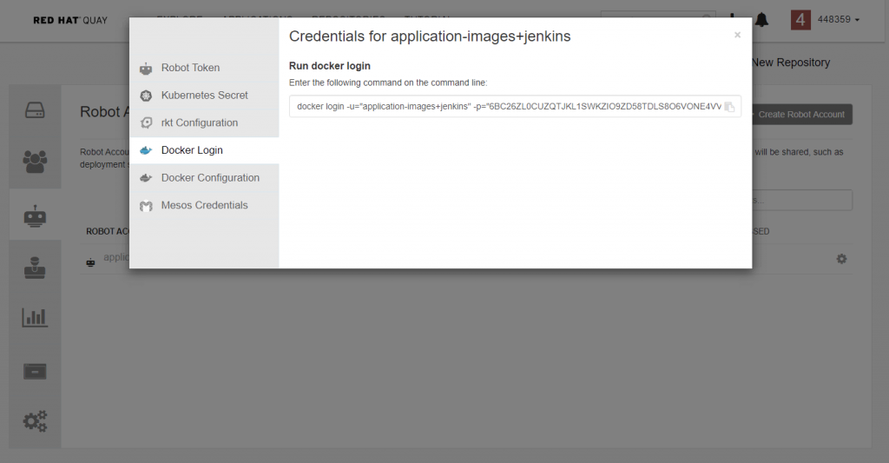The height and width of the screenshot is (463, 889).
Task: Open default permissions sidebar icon
Action: (35, 268)
